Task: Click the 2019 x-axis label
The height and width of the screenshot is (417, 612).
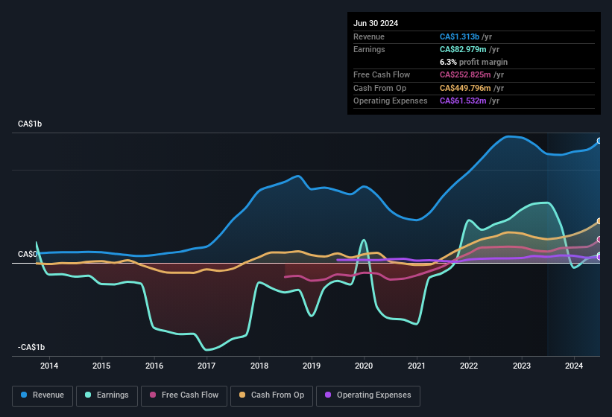Action: pos(312,366)
